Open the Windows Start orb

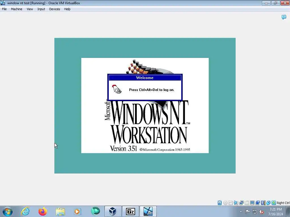[8, 211]
